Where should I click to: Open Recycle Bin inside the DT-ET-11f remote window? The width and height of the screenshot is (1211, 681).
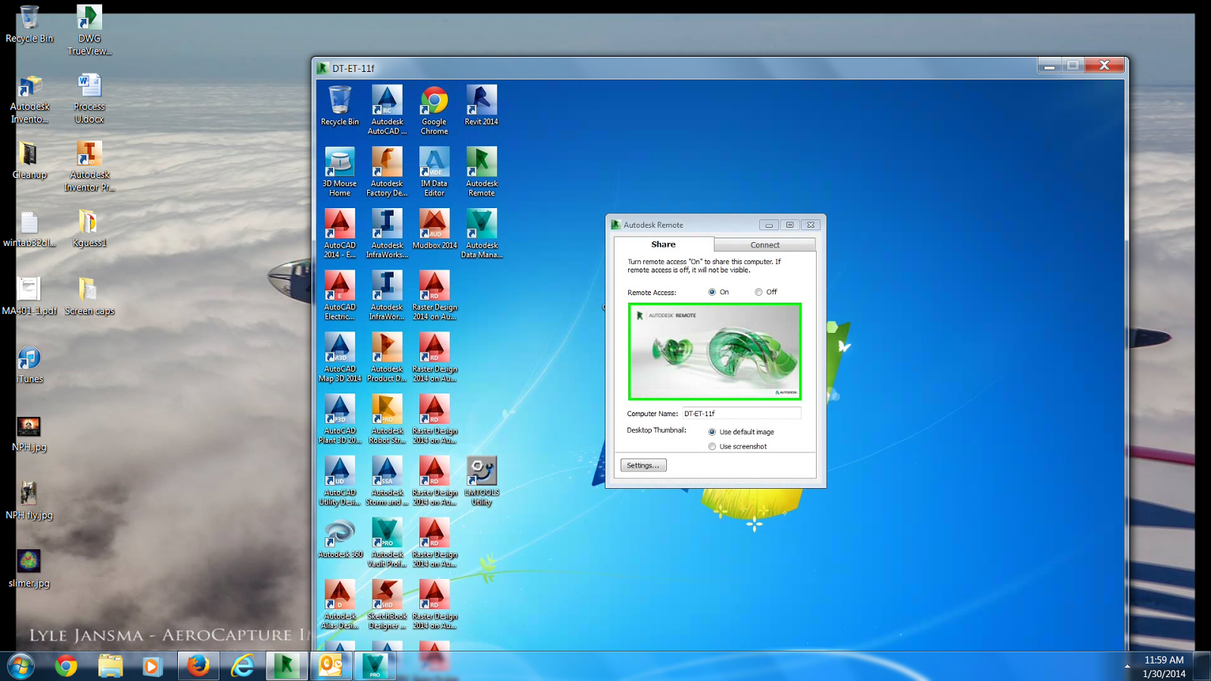coord(340,106)
